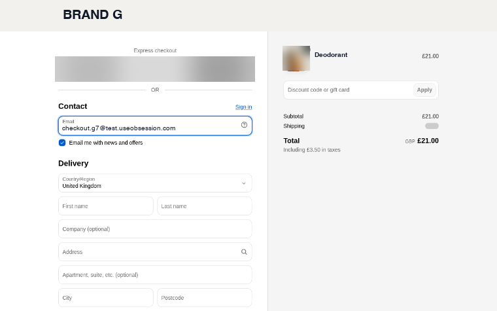Click the Sign in link
497x311 pixels.
243,107
